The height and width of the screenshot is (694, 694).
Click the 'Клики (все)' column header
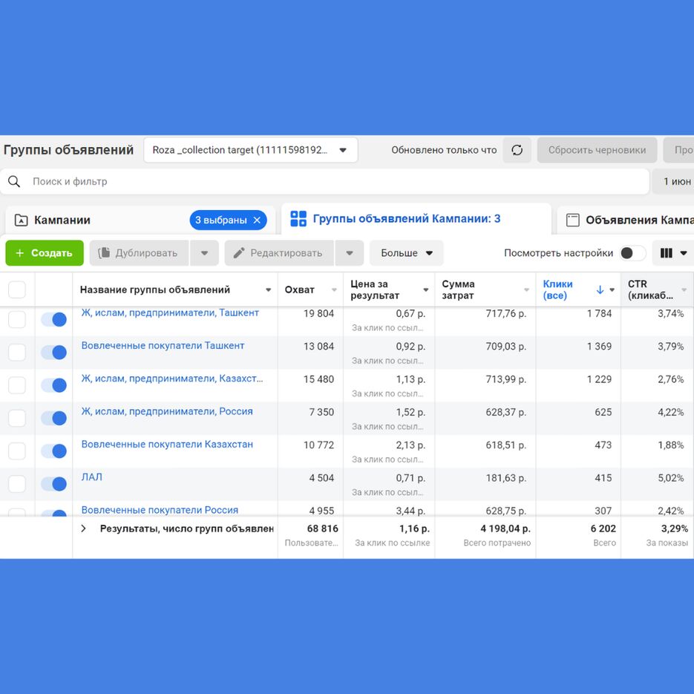pyautogui.click(x=557, y=290)
